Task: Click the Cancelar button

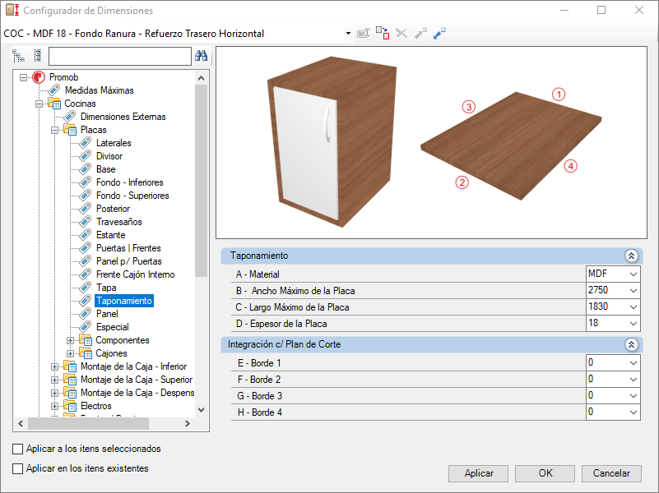Action: point(611,473)
